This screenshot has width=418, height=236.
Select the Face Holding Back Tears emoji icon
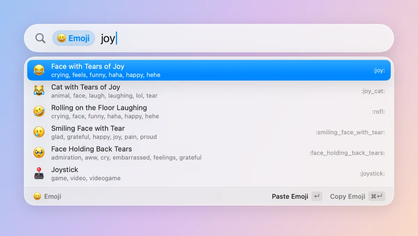(39, 152)
